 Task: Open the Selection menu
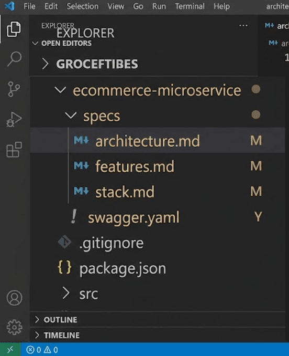tap(83, 6)
